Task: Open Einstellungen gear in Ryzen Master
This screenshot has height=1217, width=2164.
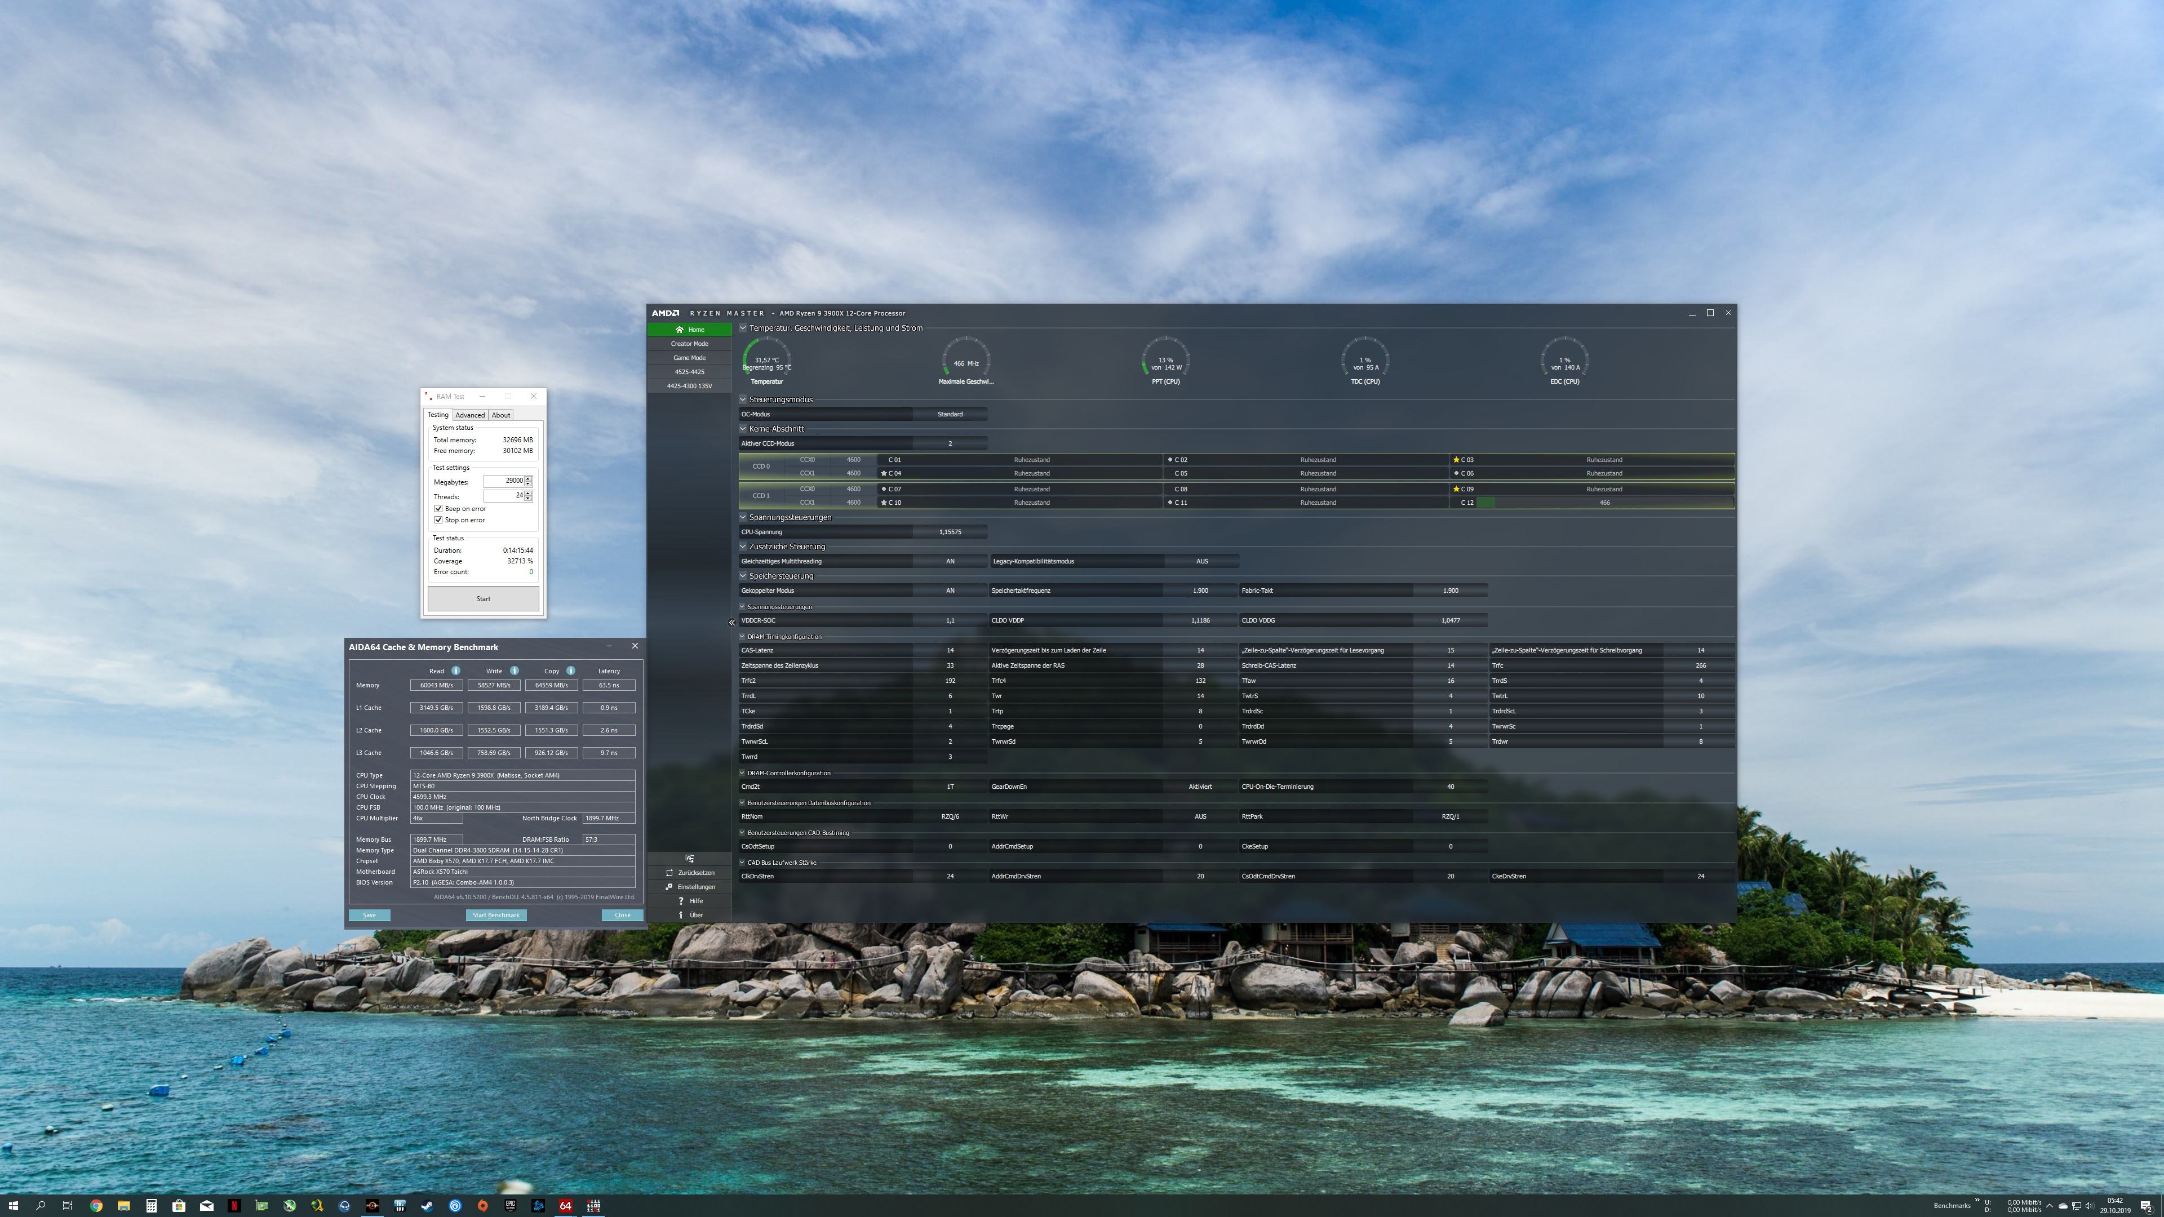Action: coord(669,887)
